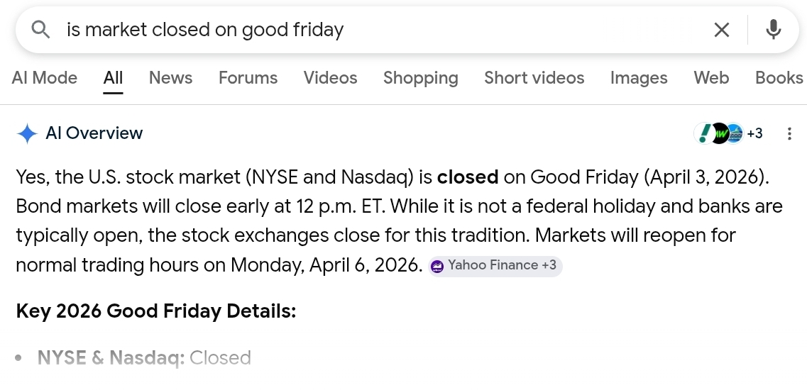Open the News tab

(x=170, y=78)
